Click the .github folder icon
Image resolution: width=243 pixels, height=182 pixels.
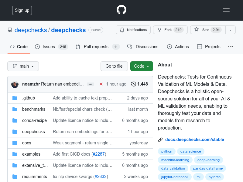[x=15, y=98]
